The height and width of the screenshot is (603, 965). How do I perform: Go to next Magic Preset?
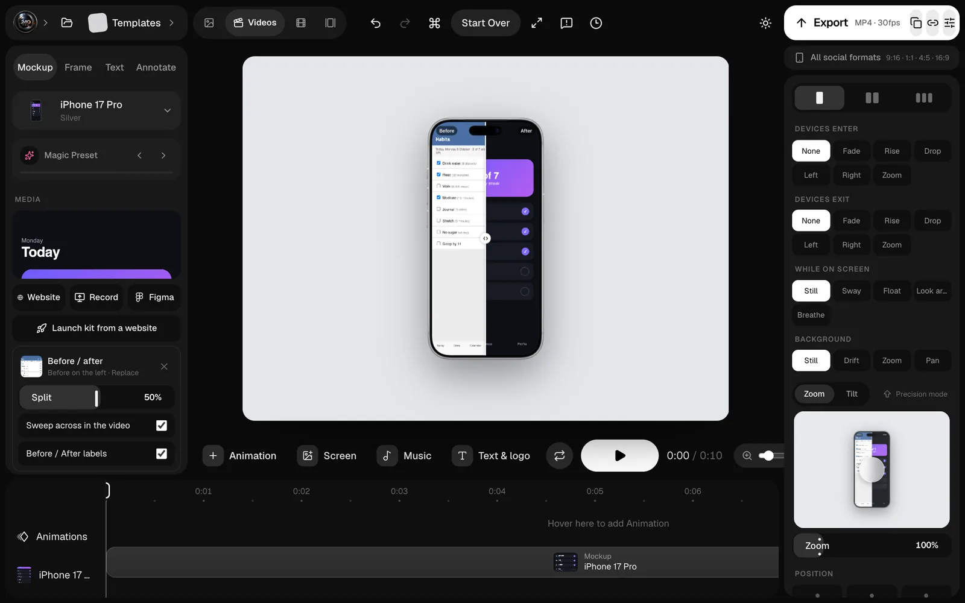coord(163,156)
